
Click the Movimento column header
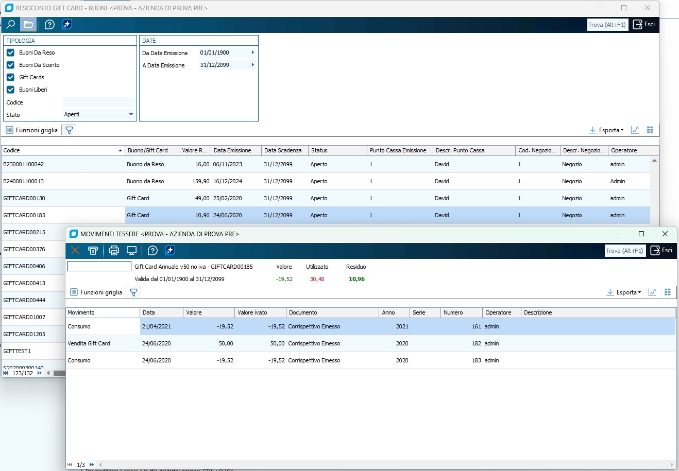coord(102,312)
